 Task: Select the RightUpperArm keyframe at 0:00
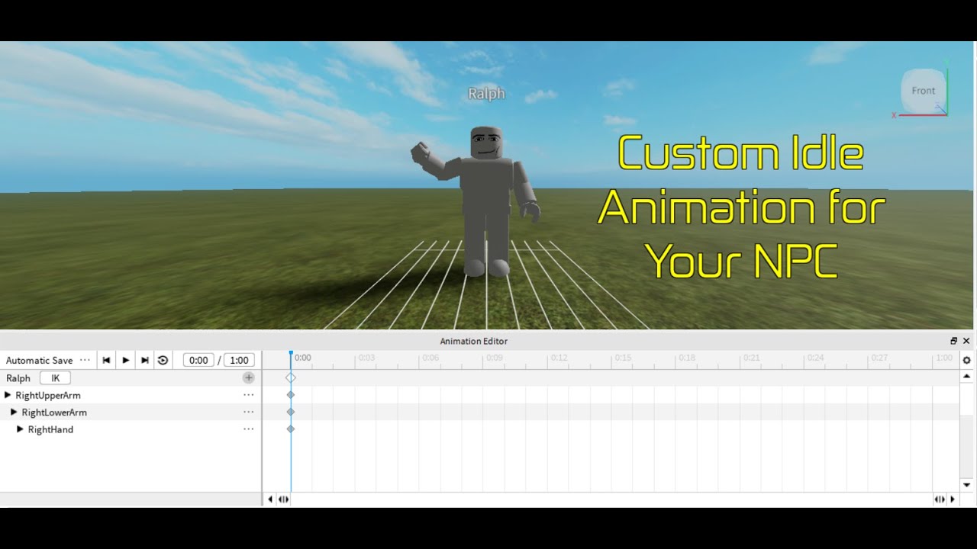(x=291, y=395)
